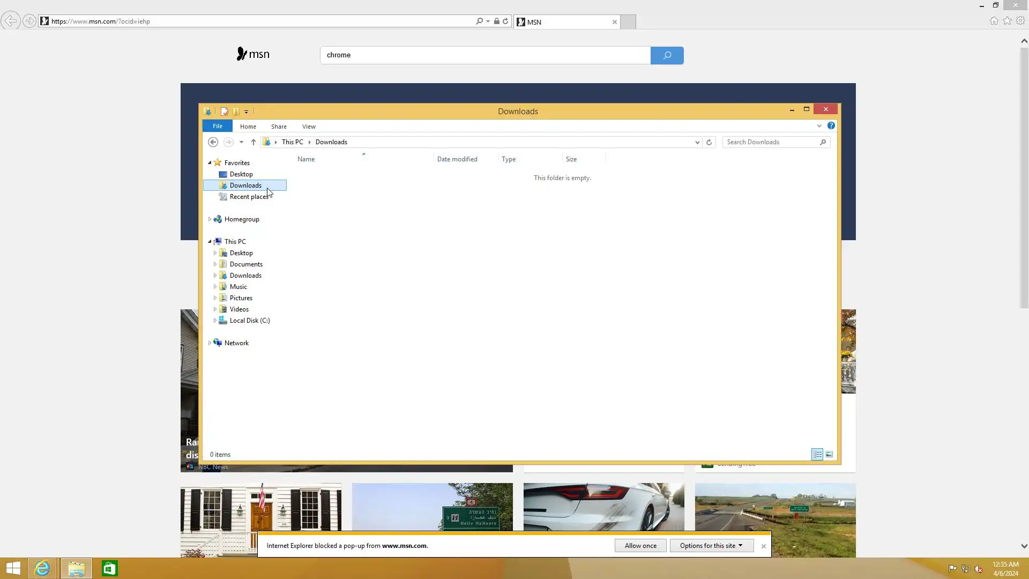The width and height of the screenshot is (1029, 579).
Task: Expand Local Disk (C:) node
Action: [x=215, y=321]
